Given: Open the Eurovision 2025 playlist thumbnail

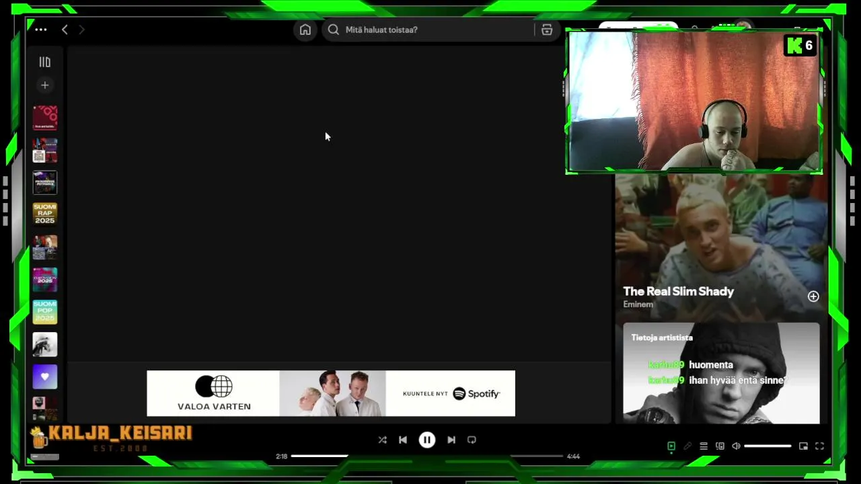Looking at the screenshot, I should [x=45, y=280].
